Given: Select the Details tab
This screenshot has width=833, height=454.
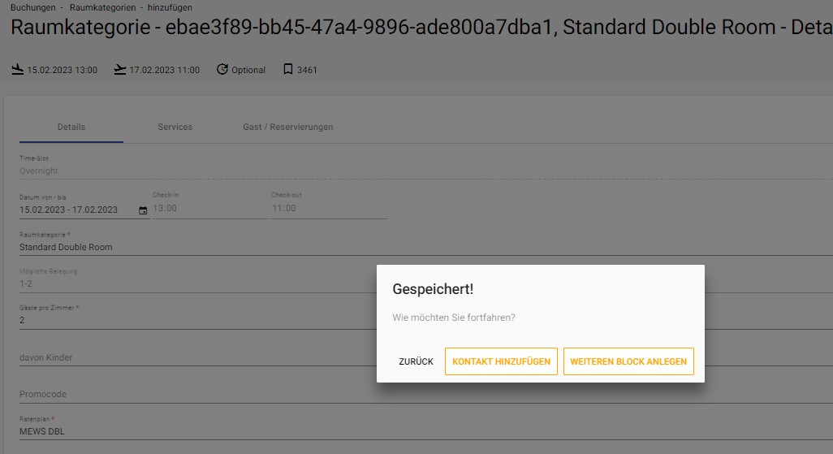Looking at the screenshot, I should (71, 127).
